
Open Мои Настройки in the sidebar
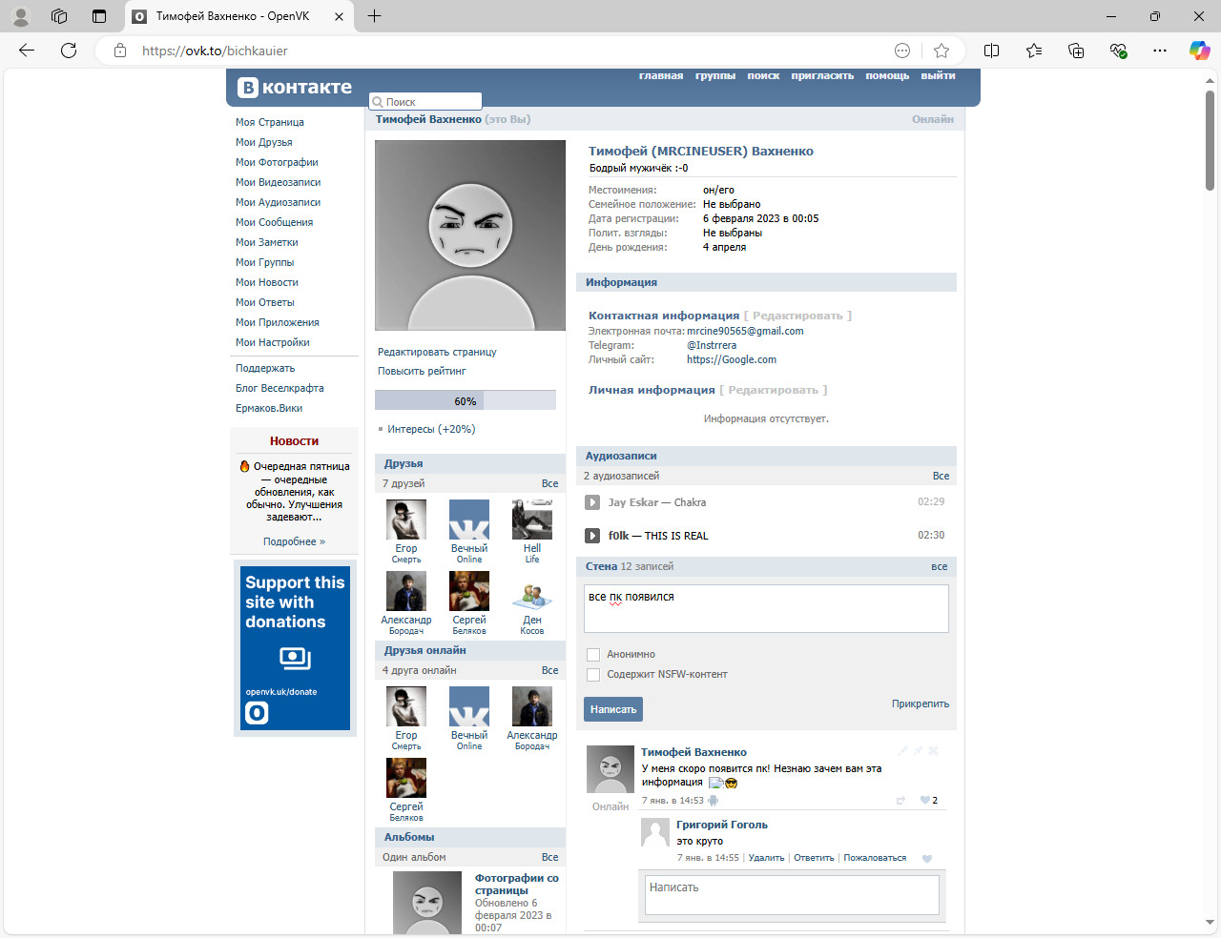click(273, 342)
